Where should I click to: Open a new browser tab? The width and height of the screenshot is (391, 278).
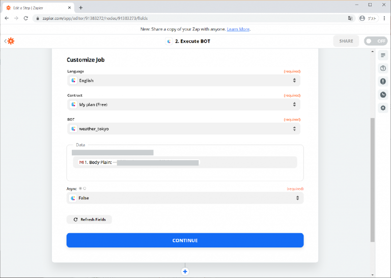tap(81, 8)
